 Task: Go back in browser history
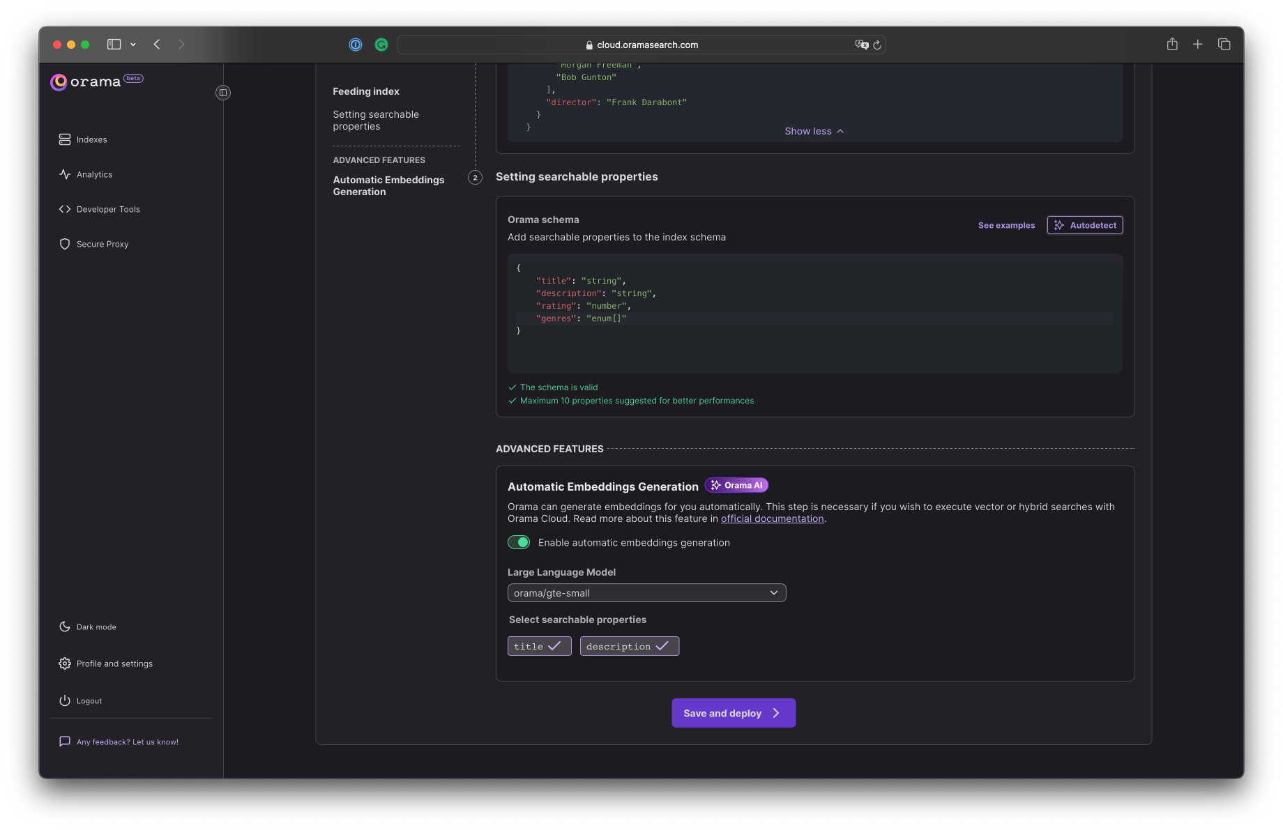click(x=157, y=45)
